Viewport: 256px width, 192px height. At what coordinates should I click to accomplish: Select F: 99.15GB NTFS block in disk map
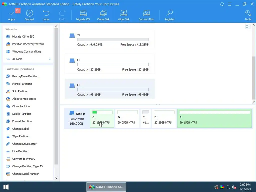[x=214, y=118]
